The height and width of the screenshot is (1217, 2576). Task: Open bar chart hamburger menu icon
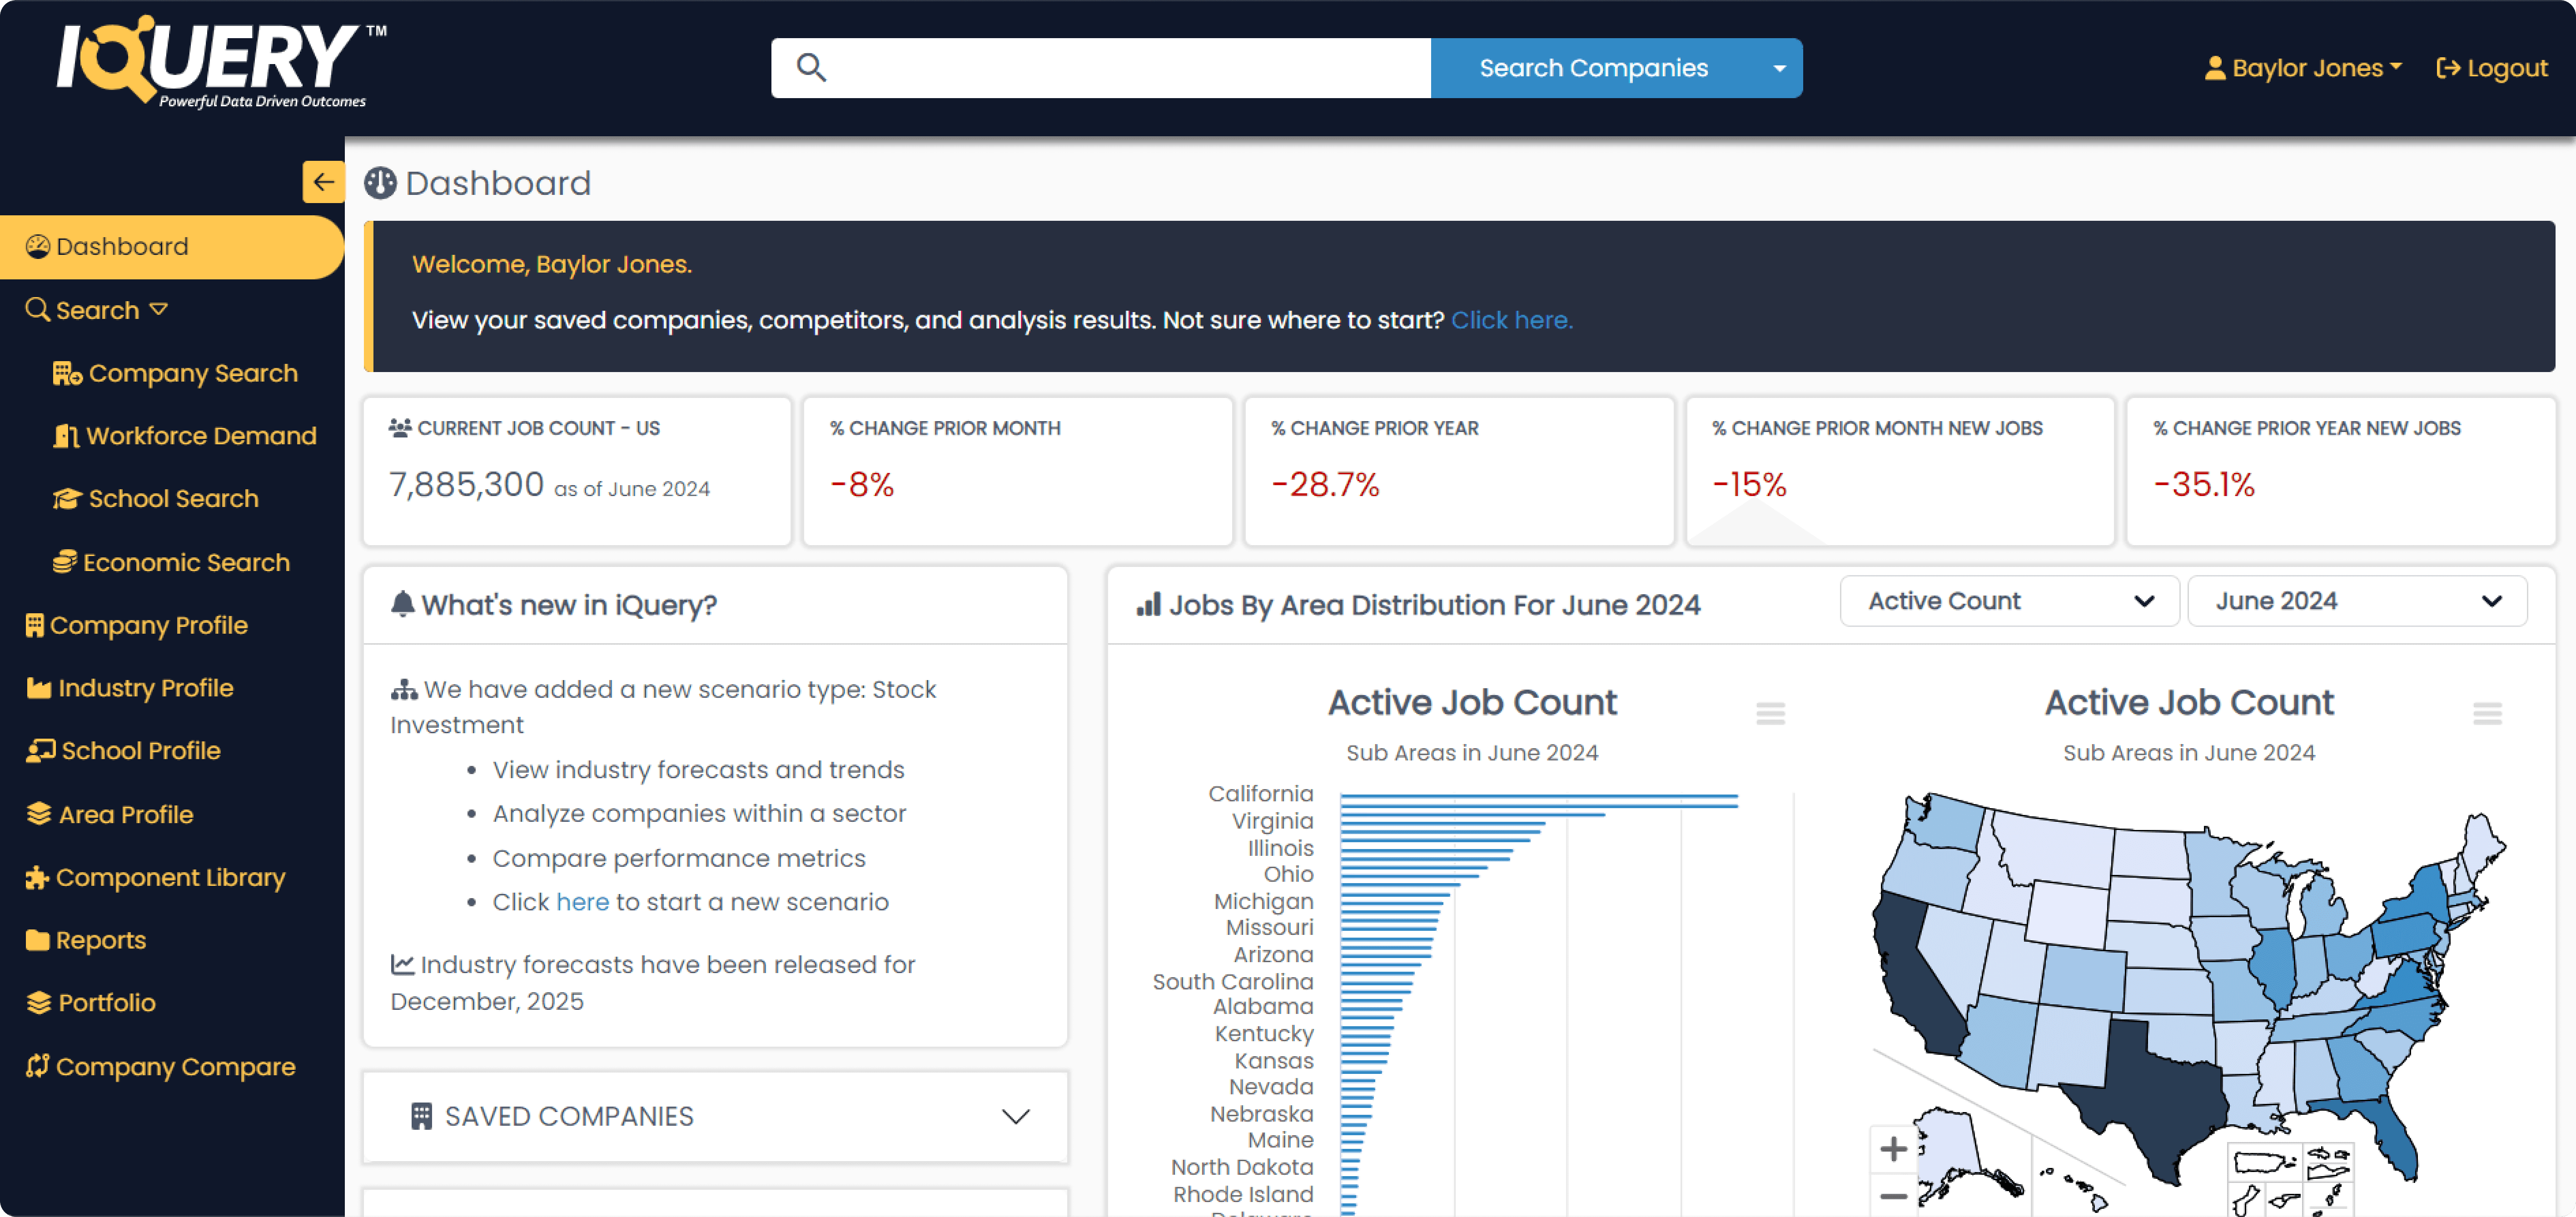pyautogui.click(x=1770, y=713)
